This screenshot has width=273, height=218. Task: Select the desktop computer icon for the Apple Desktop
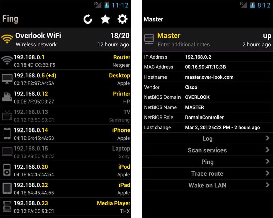coord(7,78)
